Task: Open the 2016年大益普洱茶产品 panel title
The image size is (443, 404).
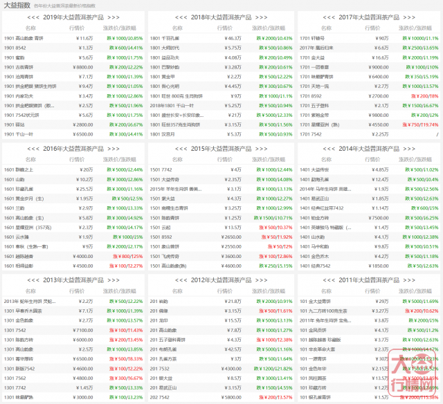Action: (73, 149)
